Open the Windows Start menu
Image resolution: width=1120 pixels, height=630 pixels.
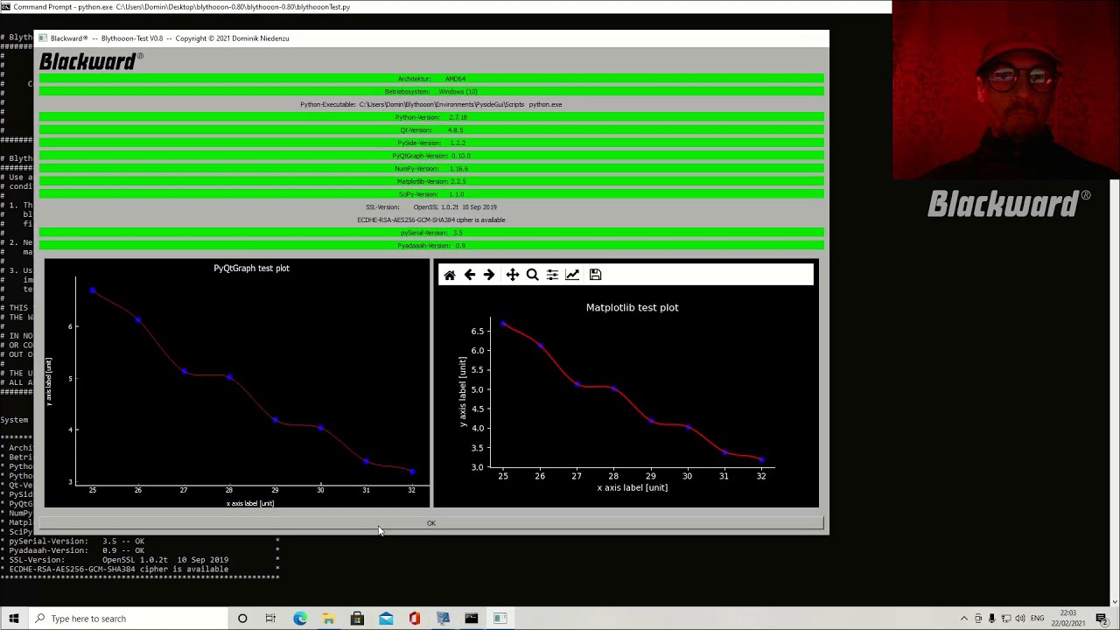click(14, 619)
